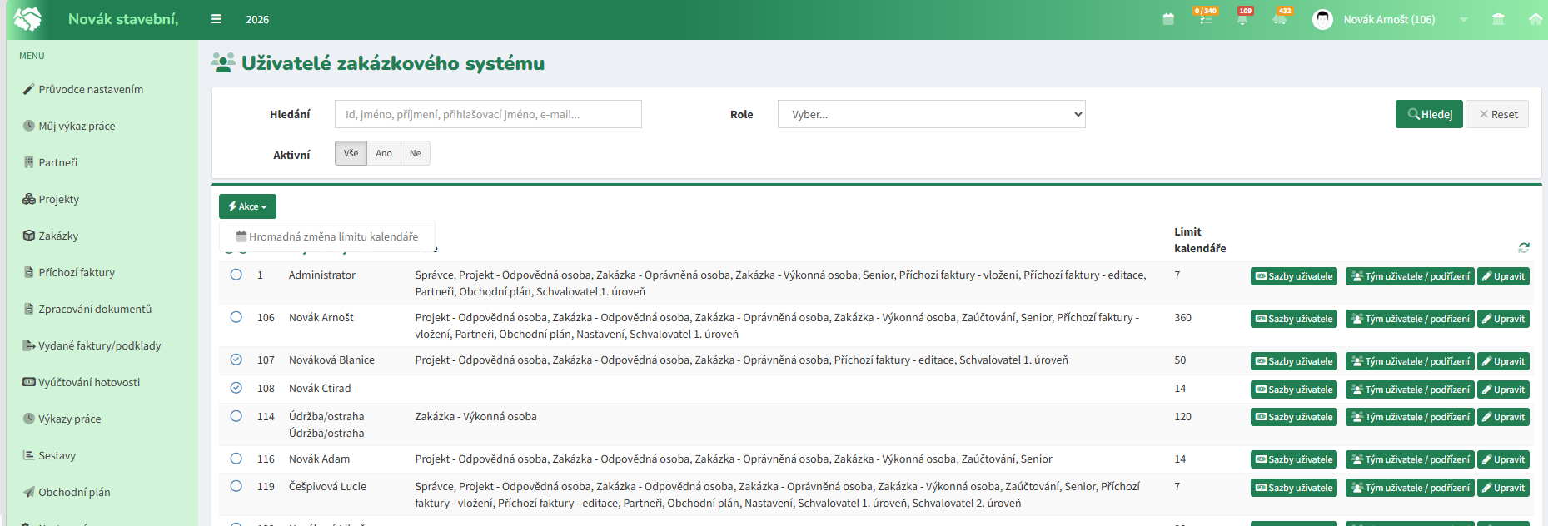This screenshot has height=526, width=1548.
Task: Open notifications bell with 109 badge
Action: coord(1243,17)
